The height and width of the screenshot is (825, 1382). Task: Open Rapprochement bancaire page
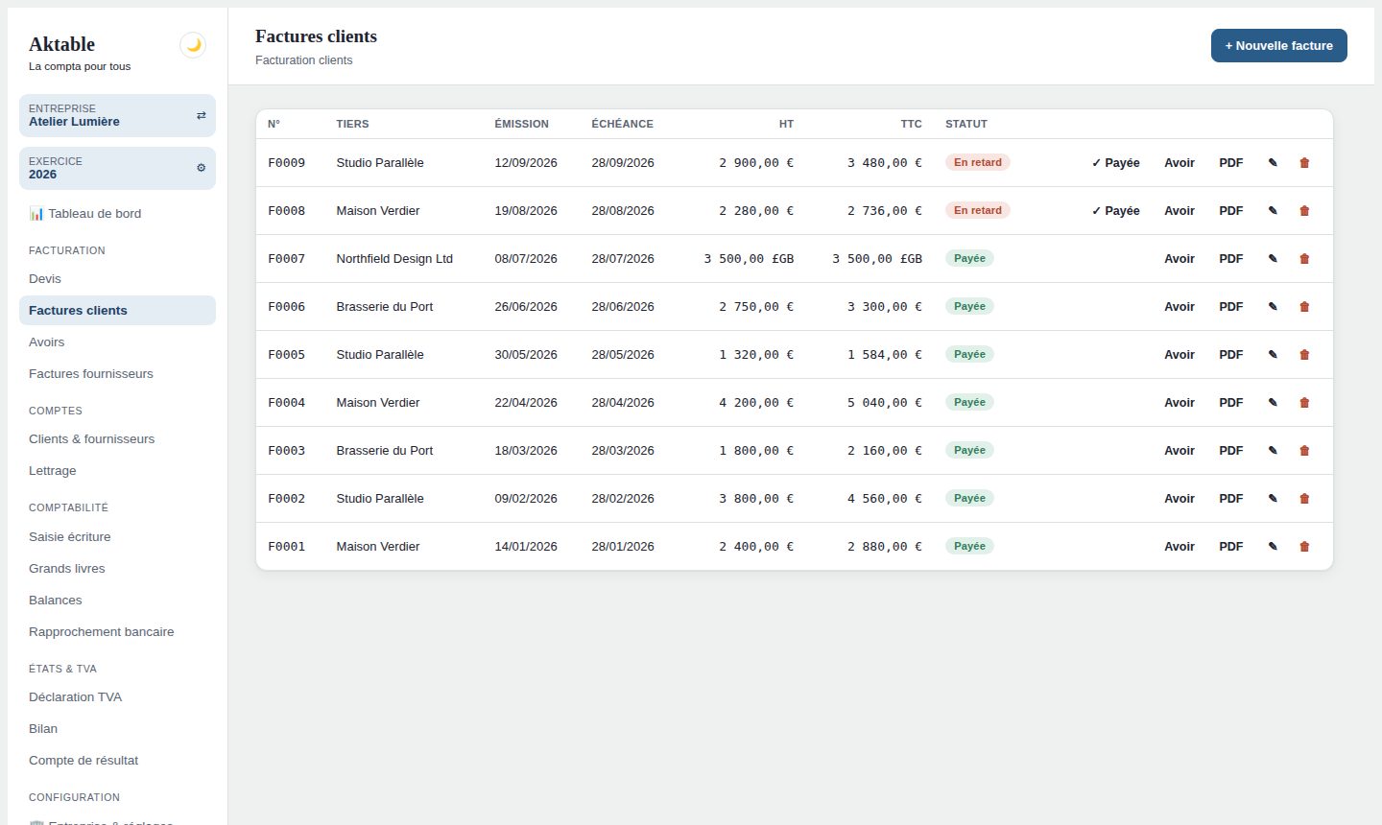[x=117, y=632]
